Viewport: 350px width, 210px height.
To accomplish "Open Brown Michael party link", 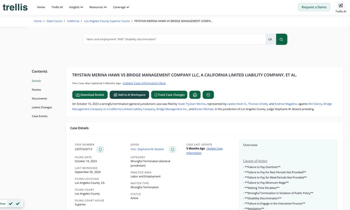I will click(x=204, y=109).
